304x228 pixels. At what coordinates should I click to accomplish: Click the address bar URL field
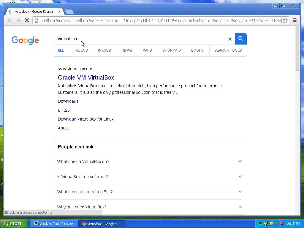coord(161,20)
